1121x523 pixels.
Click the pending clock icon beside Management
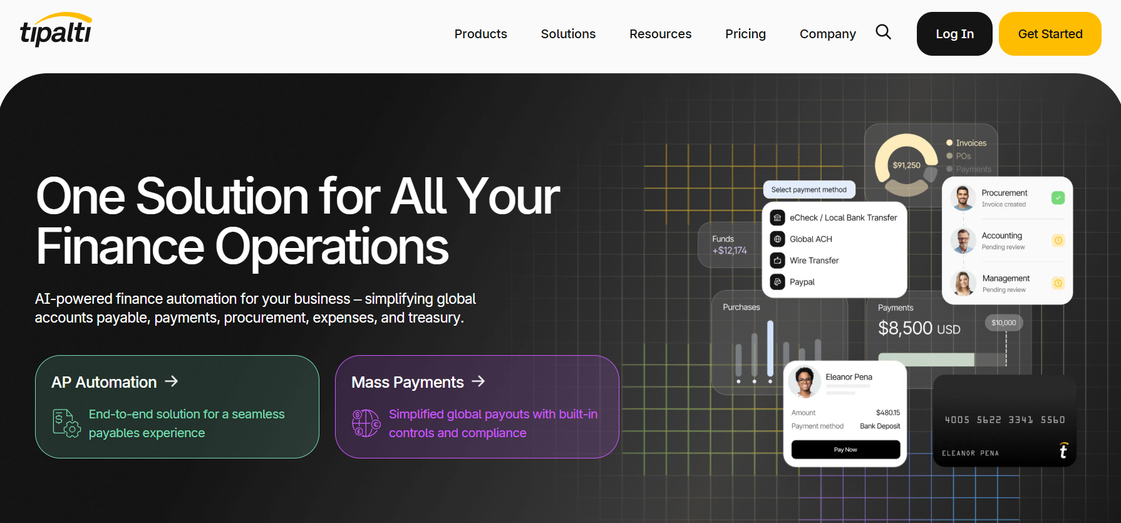click(x=1058, y=283)
